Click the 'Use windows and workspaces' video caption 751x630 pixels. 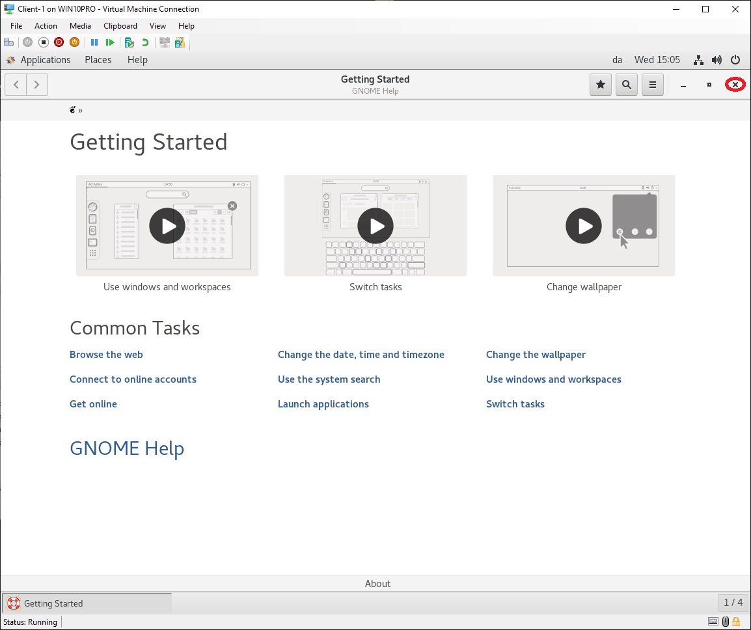[x=167, y=287]
